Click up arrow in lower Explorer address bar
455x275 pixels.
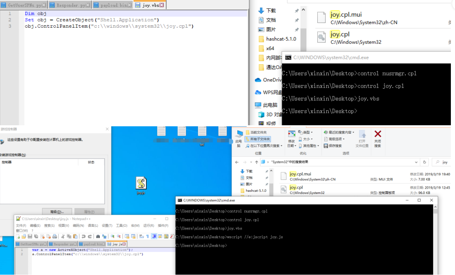tap(256, 162)
